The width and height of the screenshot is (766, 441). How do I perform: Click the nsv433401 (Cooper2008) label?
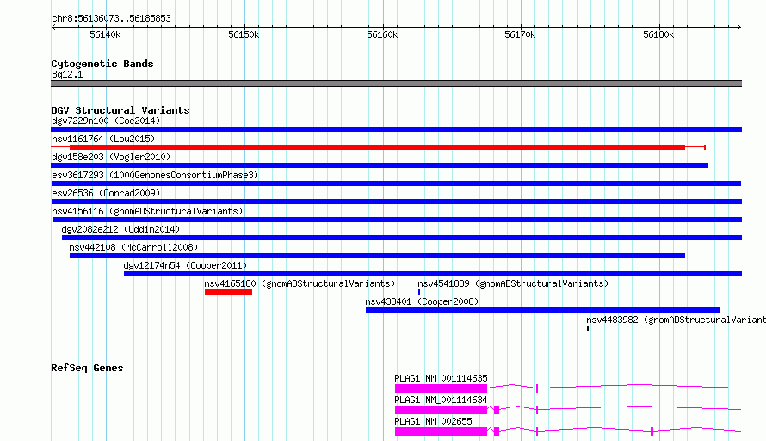(422, 301)
